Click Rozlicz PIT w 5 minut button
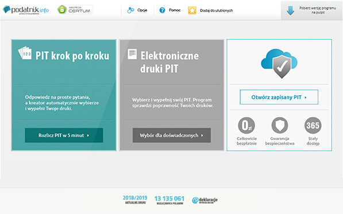Viewport: 343px width, 214px height. tap(64, 135)
